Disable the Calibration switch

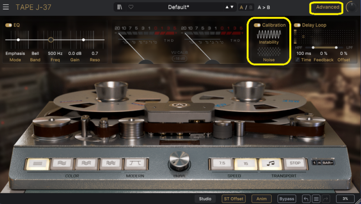click(x=257, y=25)
